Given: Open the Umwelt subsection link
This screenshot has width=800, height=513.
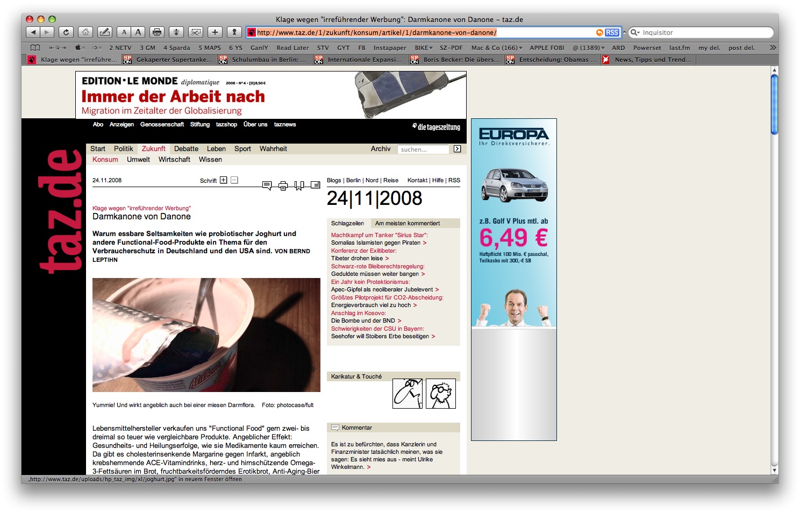Looking at the screenshot, I should pyautogui.click(x=138, y=160).
